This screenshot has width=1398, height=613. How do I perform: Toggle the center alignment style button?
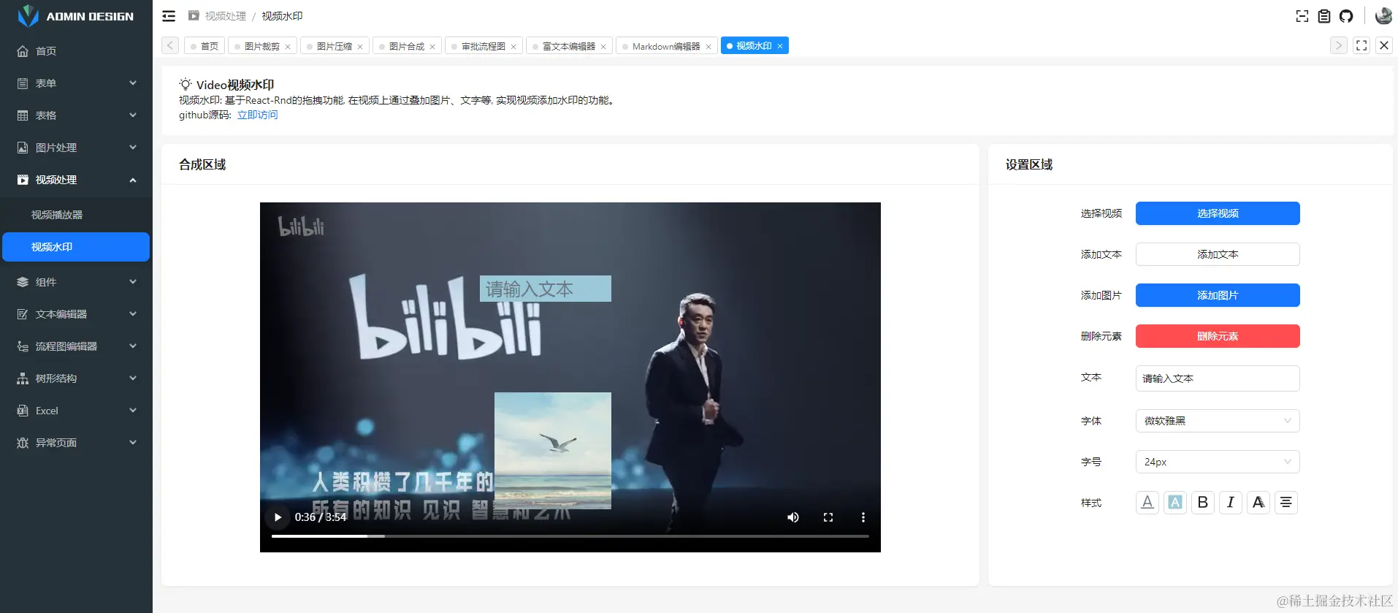click(x=1286, y=503)
